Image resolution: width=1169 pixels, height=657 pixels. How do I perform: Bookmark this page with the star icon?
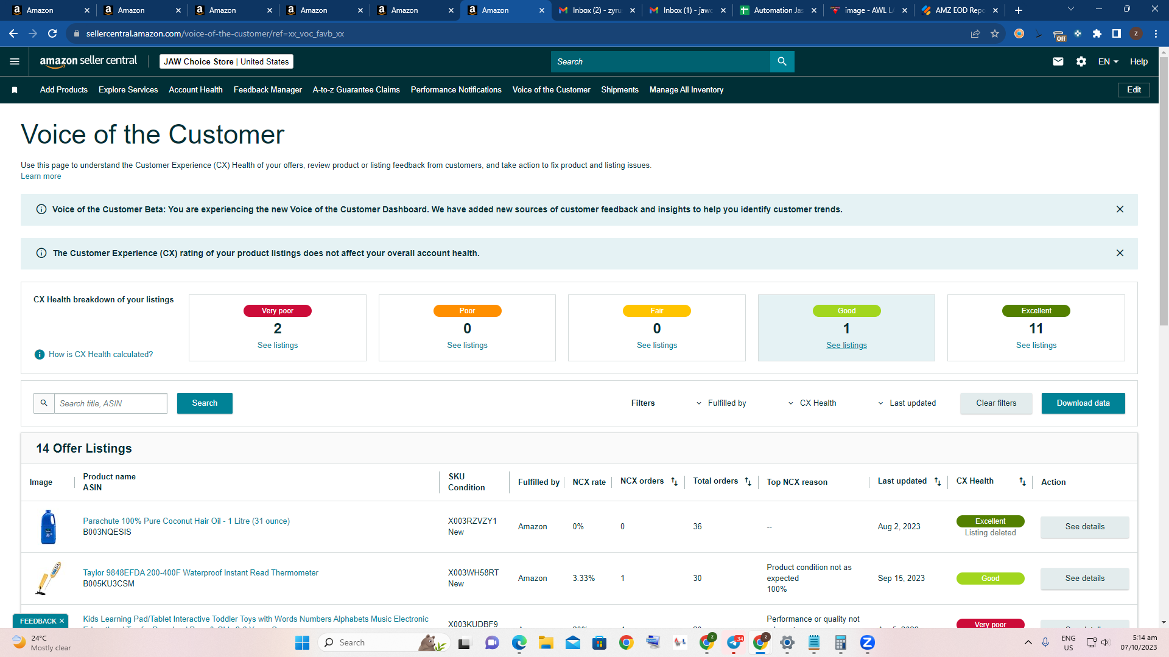click(x=995, y=33)
